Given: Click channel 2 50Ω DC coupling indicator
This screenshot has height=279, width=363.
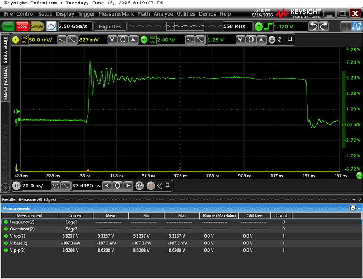Looking at the screenshot, I should pyautogui.click(x=152, y=40).
